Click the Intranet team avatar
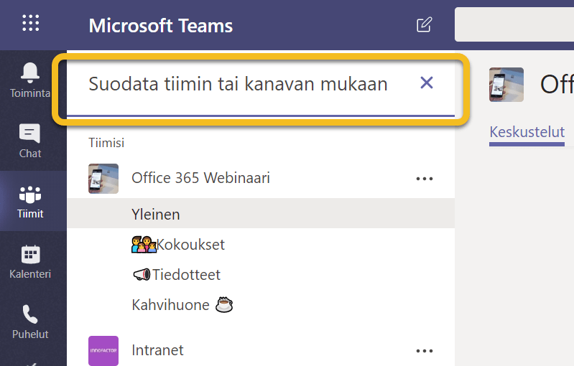This screenshot has width=574, height=366. [x=103, y=350]
